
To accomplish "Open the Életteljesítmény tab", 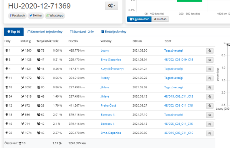I will (x=114, y=32).
